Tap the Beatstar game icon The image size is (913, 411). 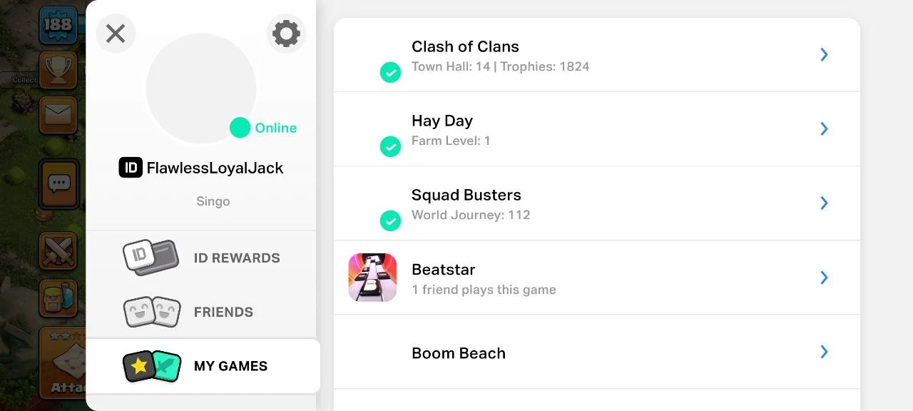(372, 278)
